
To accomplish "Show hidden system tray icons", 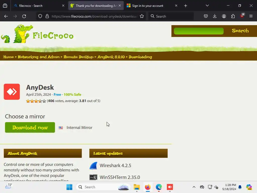I will 194,187.
